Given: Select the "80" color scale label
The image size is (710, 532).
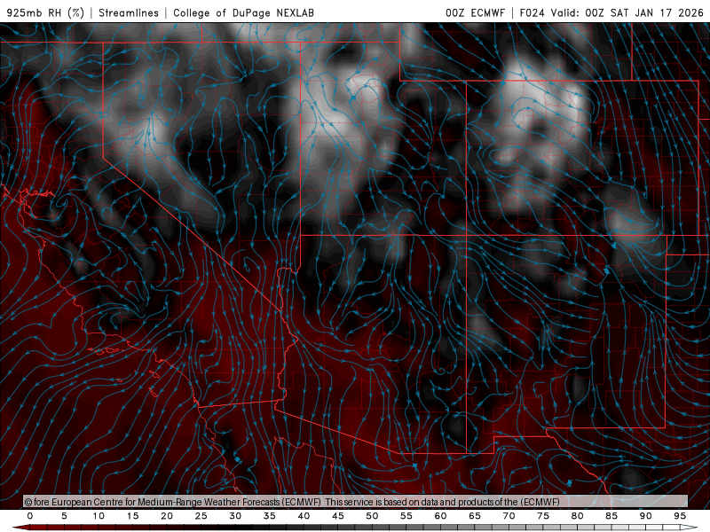Looking at the screenshot, I should tap(578, 516).
